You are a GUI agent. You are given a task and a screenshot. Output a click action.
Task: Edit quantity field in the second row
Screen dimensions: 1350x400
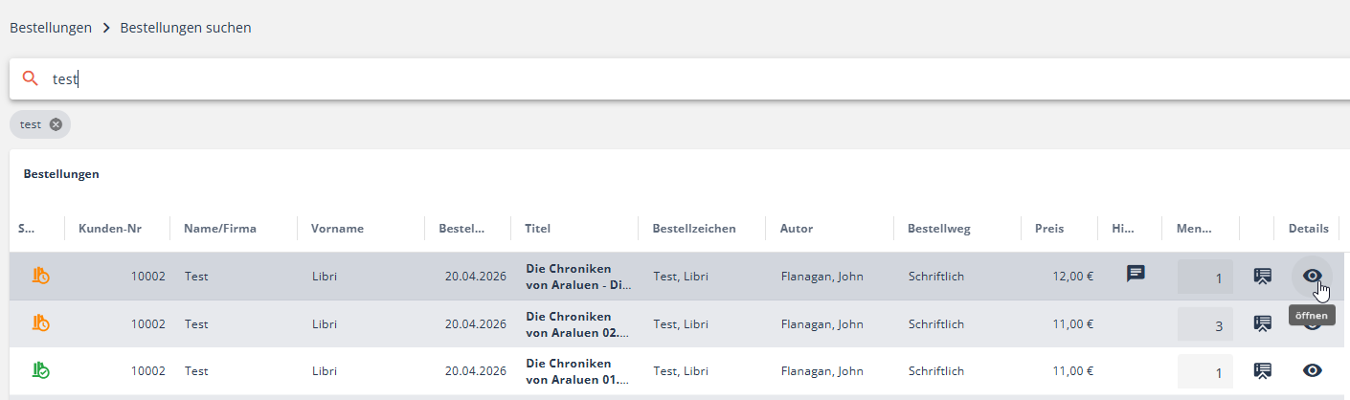pyautogui.click(x=1205, y=325)
